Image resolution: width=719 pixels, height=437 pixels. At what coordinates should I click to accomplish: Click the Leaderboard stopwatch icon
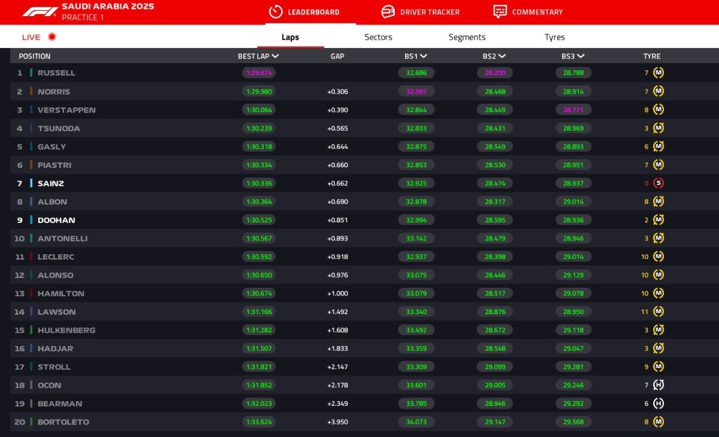(276, 12)
